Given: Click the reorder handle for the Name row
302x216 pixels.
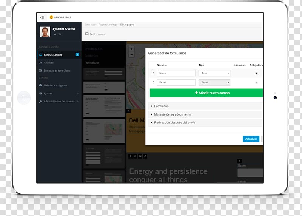Looking at the screenshot, I should coord(153,73).
